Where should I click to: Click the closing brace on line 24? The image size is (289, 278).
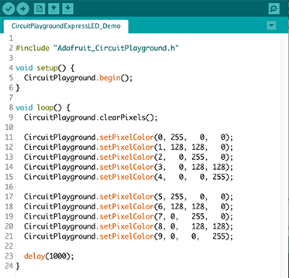click(x=18, y=266)
